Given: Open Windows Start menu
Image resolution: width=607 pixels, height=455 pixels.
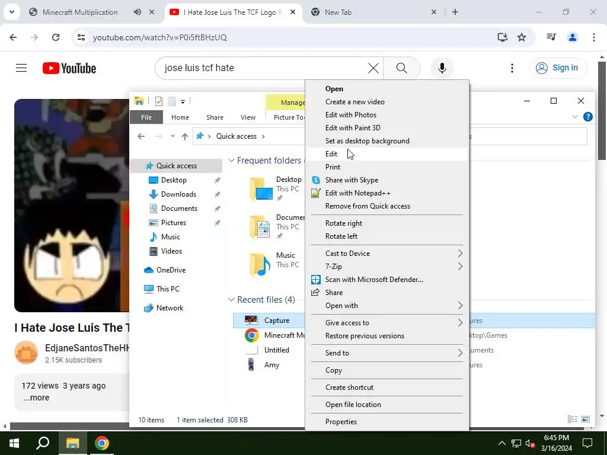Looking at the screenshot, I should click(x=14, y=443).
